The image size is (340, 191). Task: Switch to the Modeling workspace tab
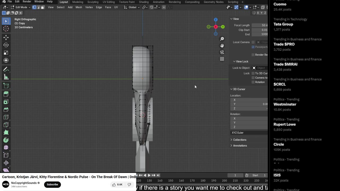click(78, 2)
